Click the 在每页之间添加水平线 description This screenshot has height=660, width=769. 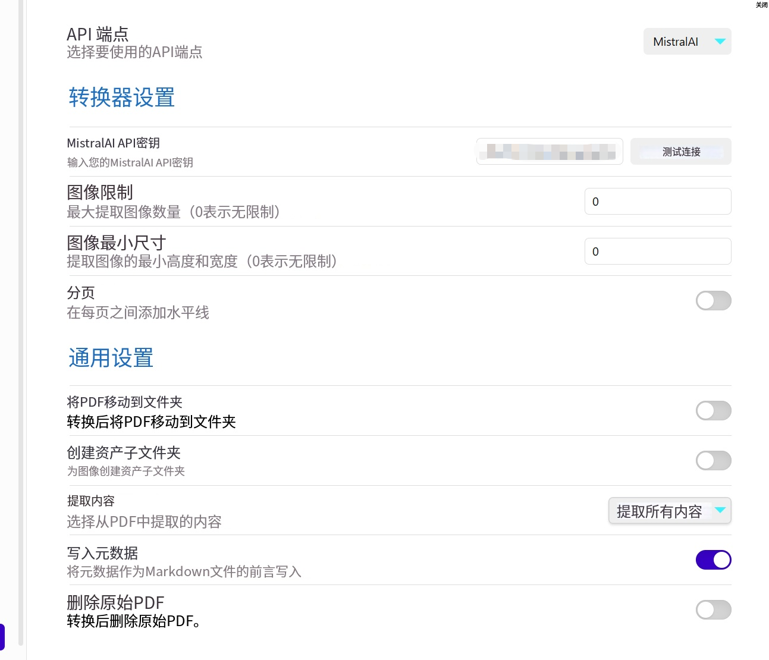click(138, 313)
